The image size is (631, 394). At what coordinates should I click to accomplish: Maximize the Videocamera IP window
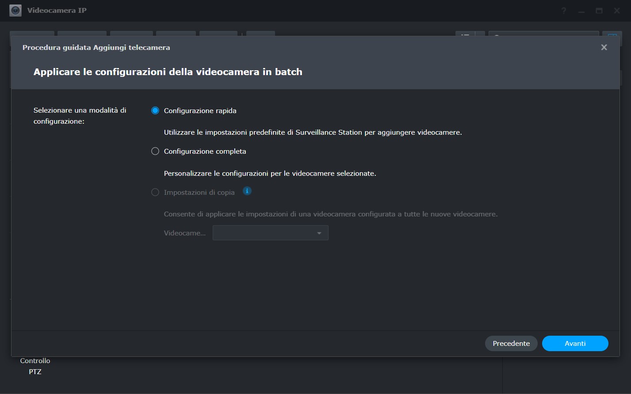pyautogui.click(x=599, y=11)
